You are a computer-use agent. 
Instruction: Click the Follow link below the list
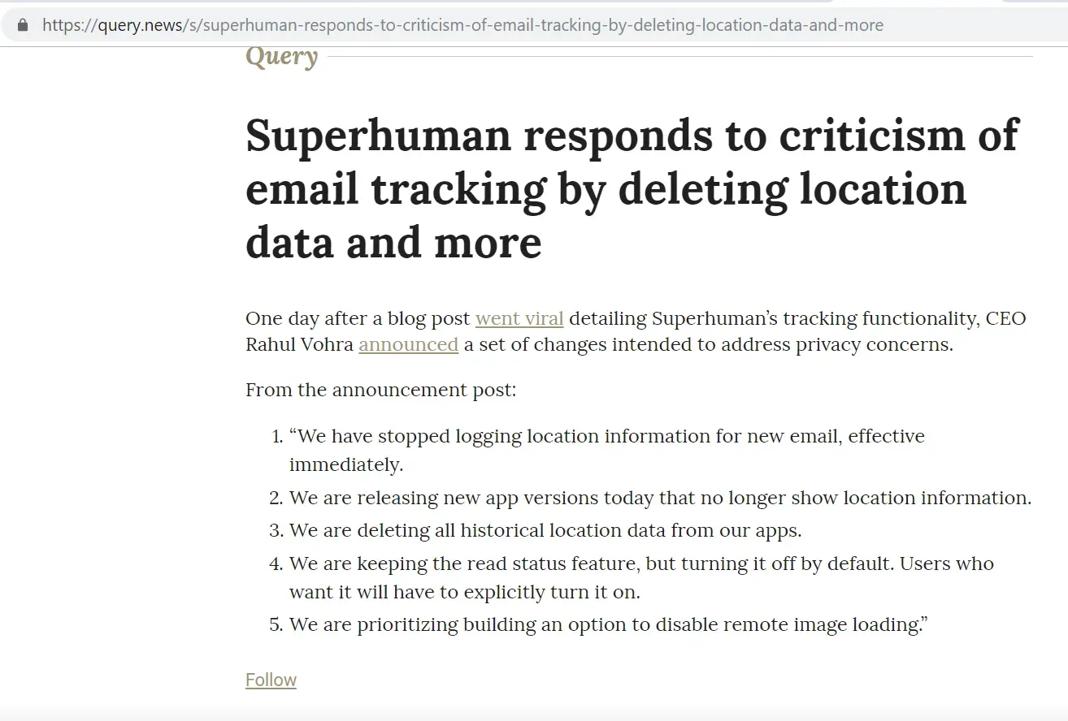tap(271, 680)
